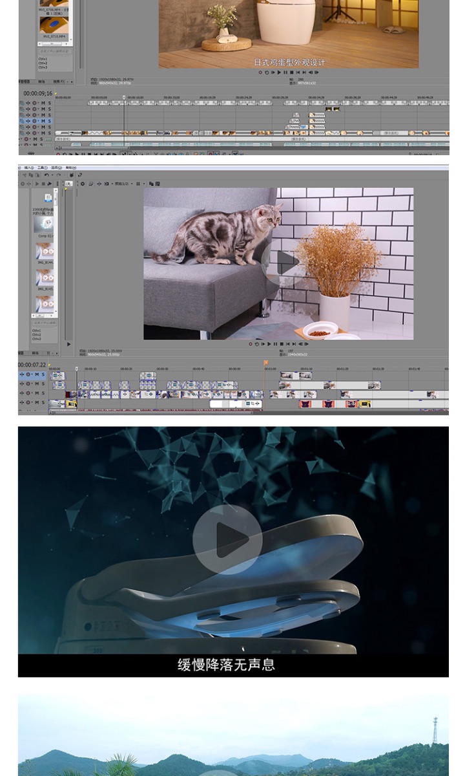Click play button below toilet preview

click(x=279, y=72)
